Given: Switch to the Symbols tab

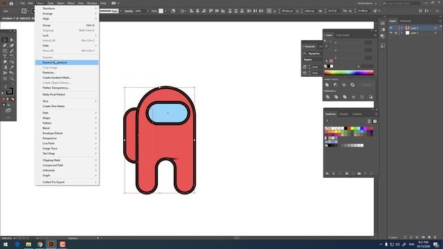Looking at the screenshot, I should tap(357, 114).
